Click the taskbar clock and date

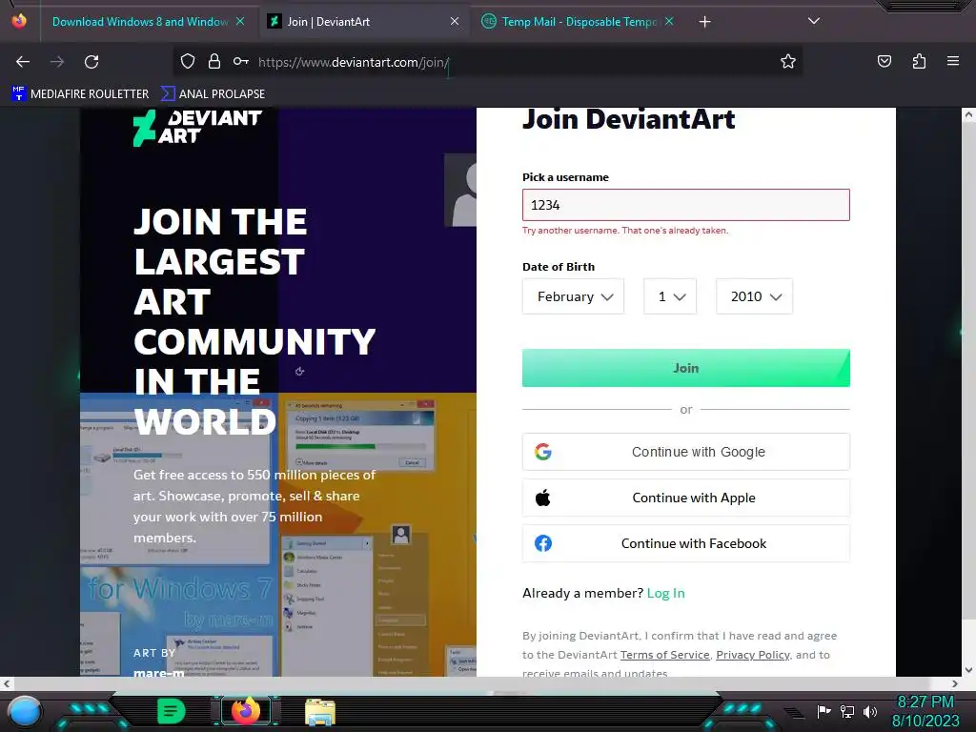(x=925, y=711)
